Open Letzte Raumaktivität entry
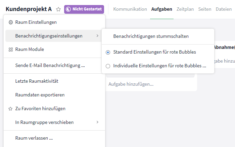 pos(54,81)
